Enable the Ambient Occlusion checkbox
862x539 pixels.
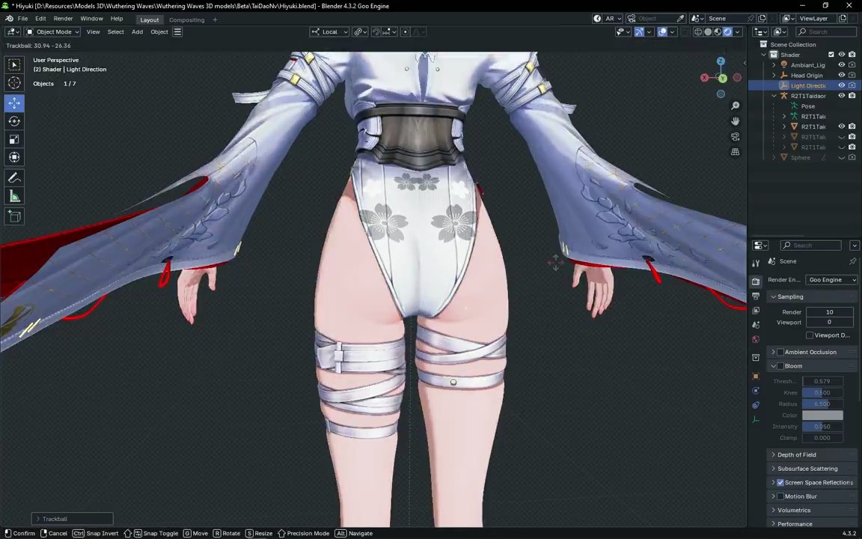tap(780, 352)
